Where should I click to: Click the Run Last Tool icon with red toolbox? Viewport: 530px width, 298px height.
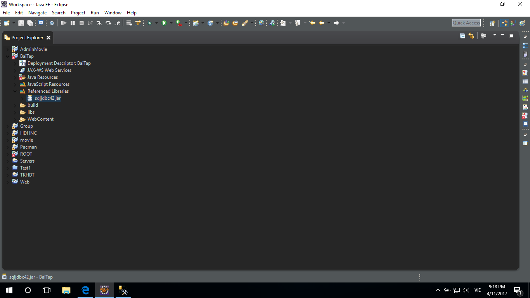[x=179, y=23]
